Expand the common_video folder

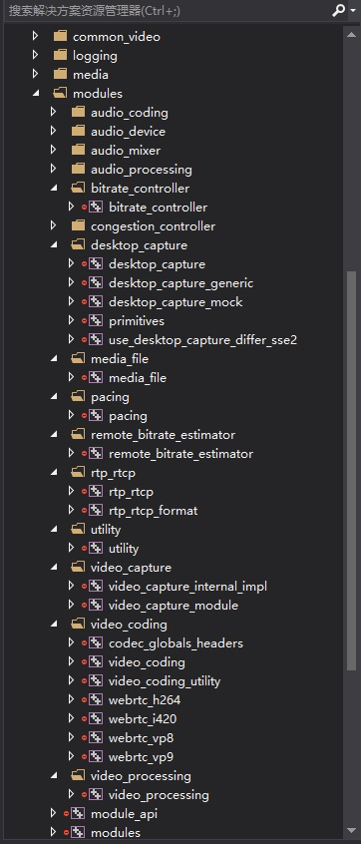(x=36, y=36)
